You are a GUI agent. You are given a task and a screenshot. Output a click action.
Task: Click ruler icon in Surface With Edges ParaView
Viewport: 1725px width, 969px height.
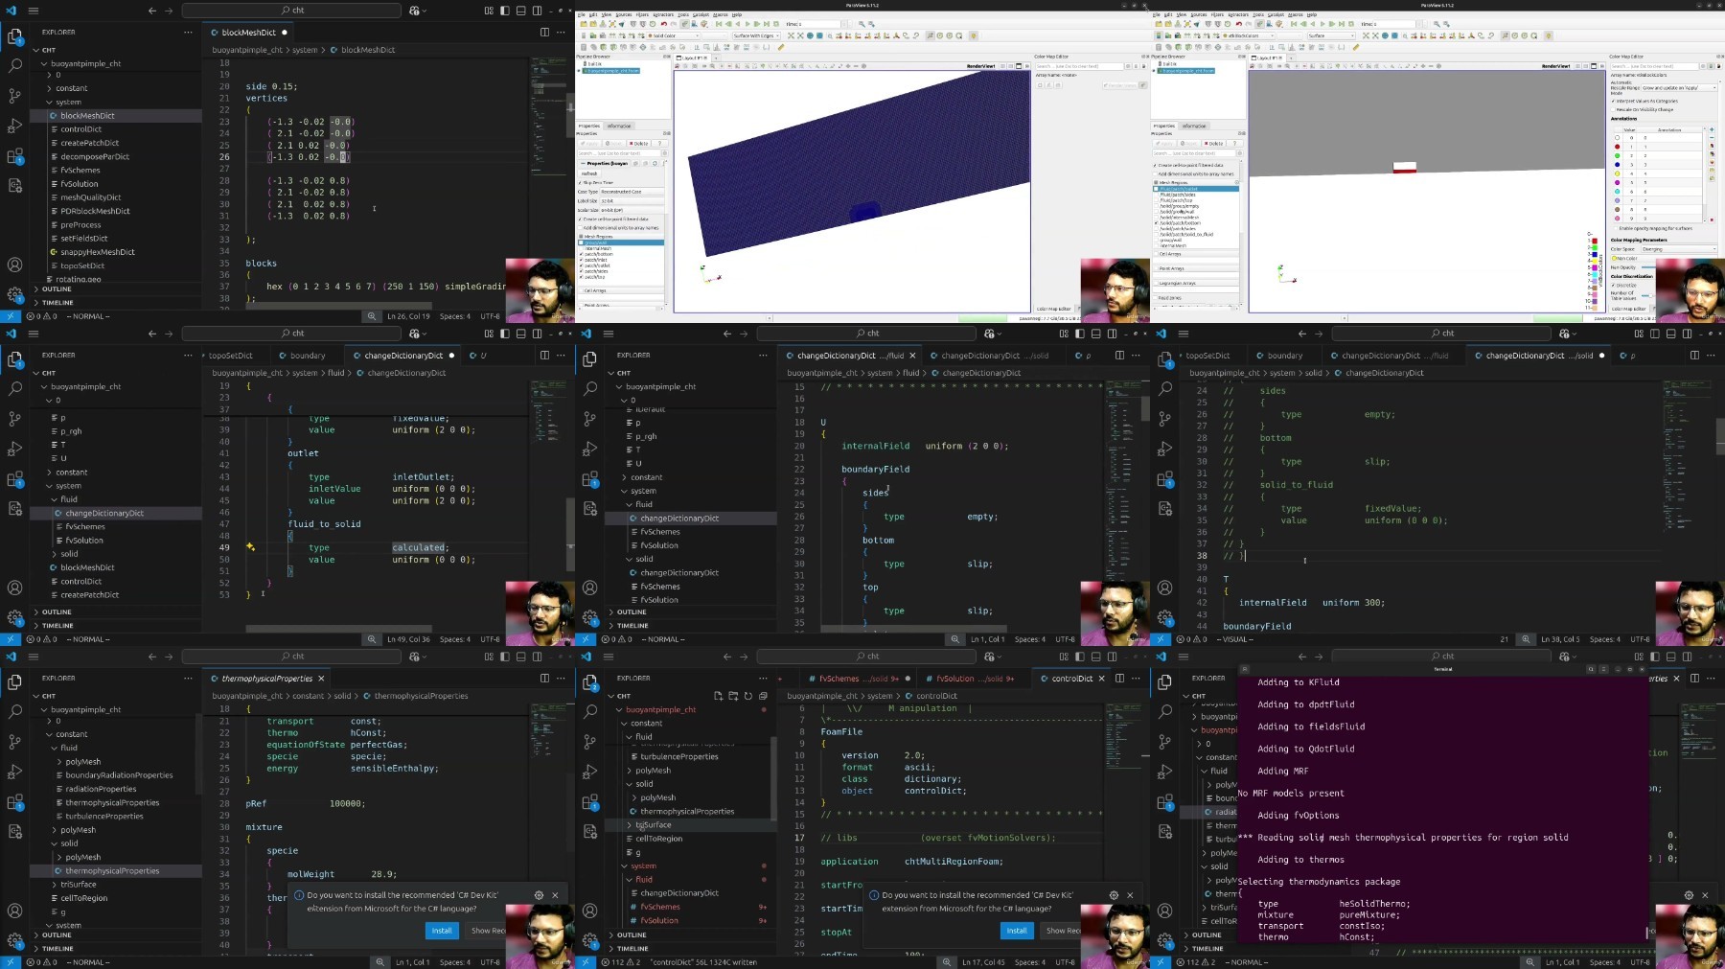781,47
